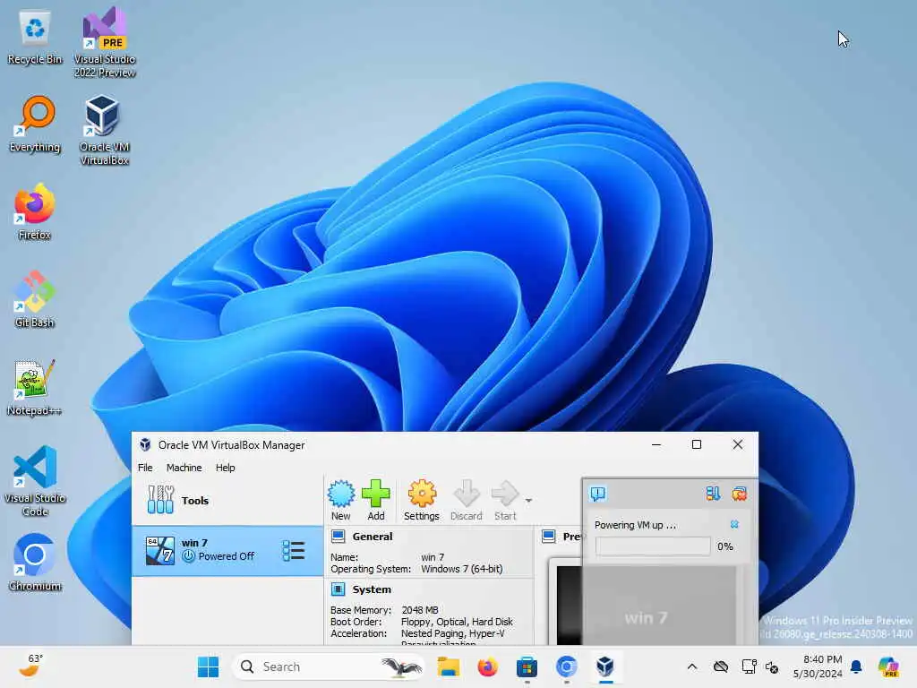Screen dimensions: 917x688
Task: Click the Windows 7 (64-bit) operating system value
Action: point(461,569)
